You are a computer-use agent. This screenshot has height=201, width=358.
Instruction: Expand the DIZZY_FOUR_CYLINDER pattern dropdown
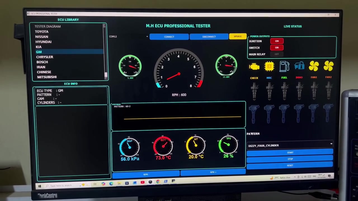[x=290, y=145]
